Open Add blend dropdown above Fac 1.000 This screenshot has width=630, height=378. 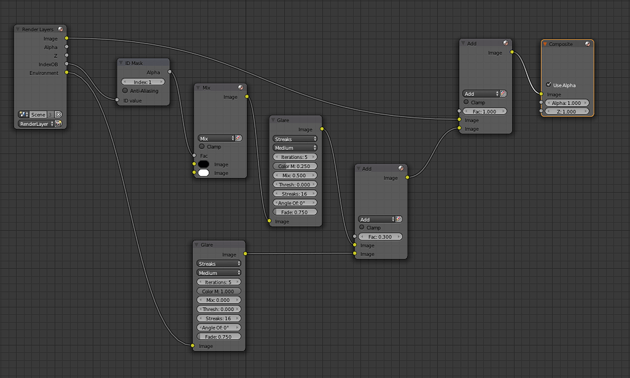[481, 94]
